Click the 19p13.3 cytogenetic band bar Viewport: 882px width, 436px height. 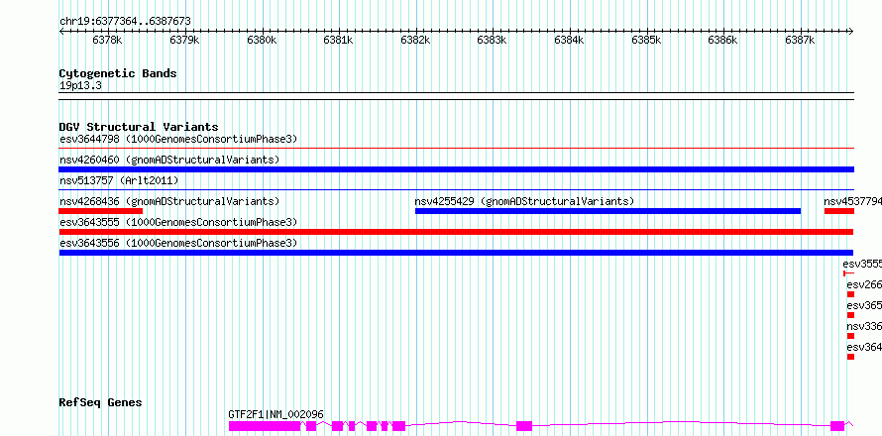point(456,96)
